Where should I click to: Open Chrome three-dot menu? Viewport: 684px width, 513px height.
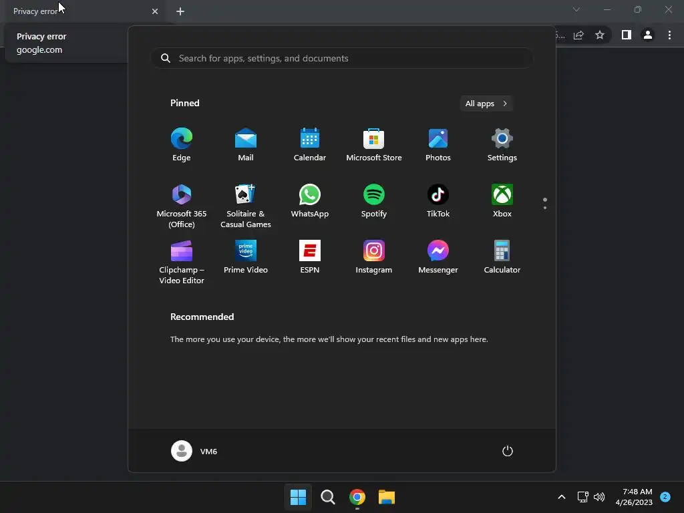[669, 35]
